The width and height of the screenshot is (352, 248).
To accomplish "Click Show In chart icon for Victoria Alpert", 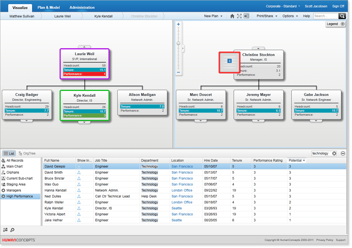I will 79,214.
